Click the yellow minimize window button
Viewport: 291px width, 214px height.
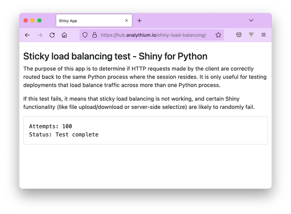click(x=32, y=20)
